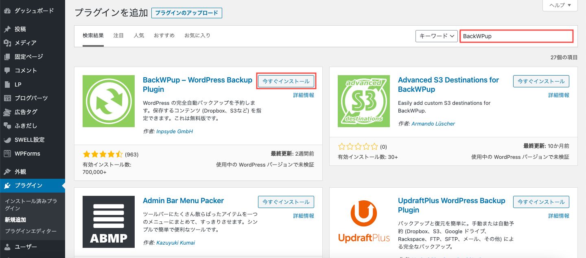Select 新規追加 submenu item
Viewport: 586px width, 258px height.
coord(15,220)
